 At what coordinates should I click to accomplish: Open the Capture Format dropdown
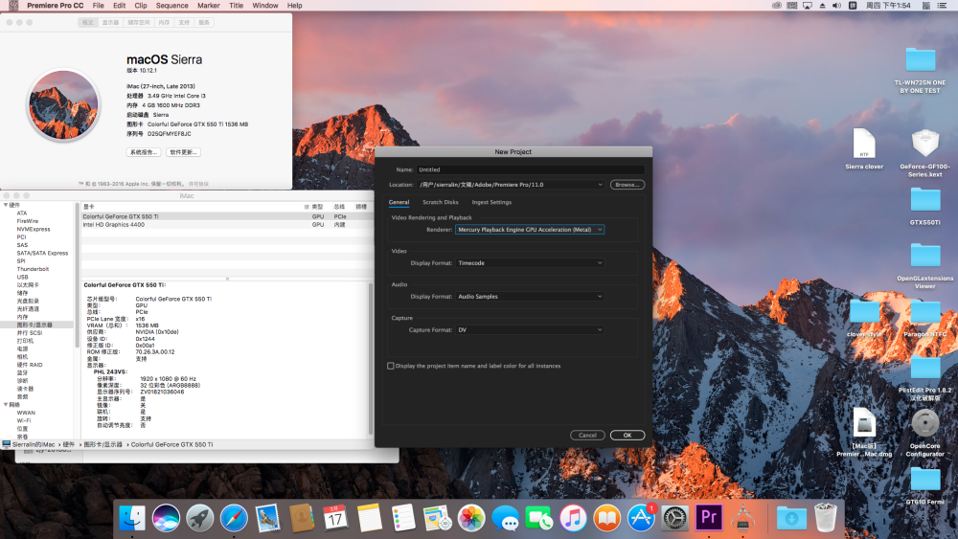tap(530, 329)
